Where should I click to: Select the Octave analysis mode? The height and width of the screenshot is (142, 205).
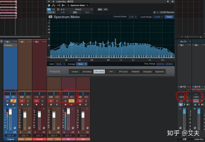75,72
